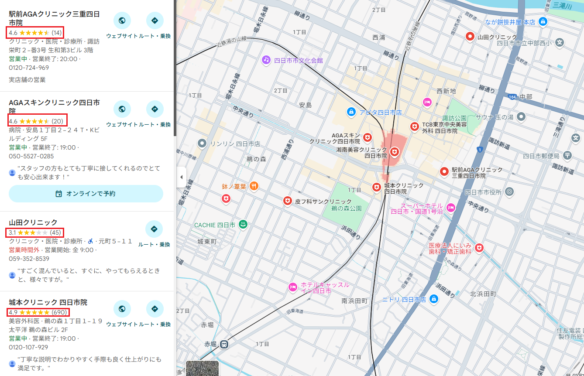Click route 164 road badge
This screenshot has height=376, width=584.
coord(512,97)
